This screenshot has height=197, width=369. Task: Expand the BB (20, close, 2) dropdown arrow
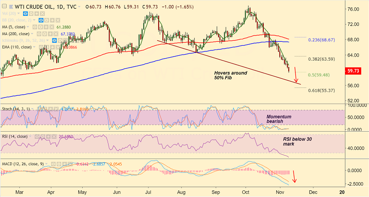(34, 20)
